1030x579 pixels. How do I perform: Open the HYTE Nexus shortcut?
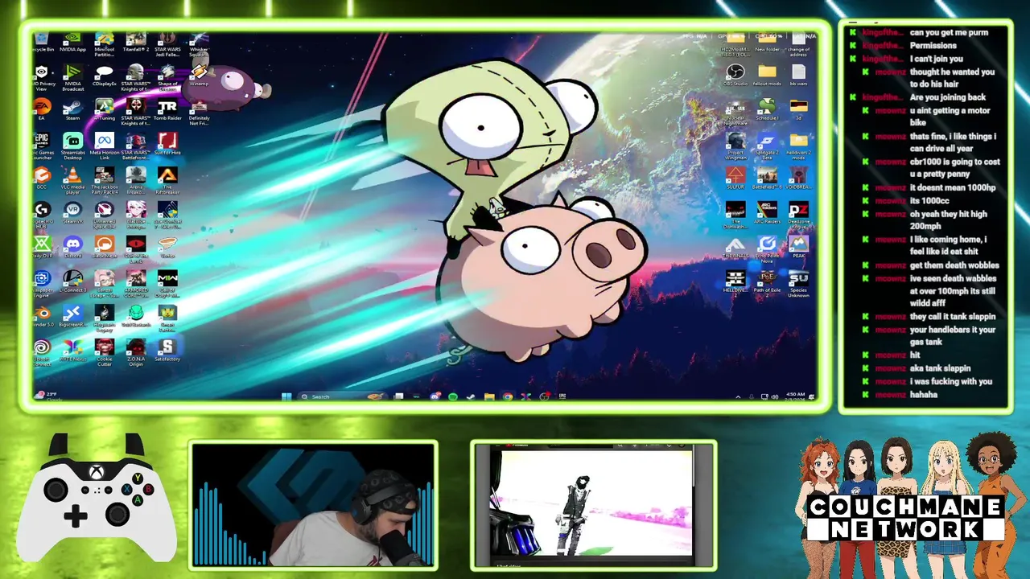[72, 351]
